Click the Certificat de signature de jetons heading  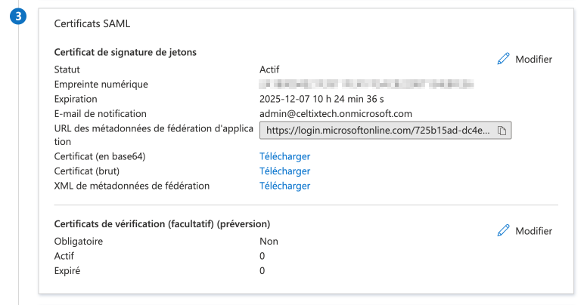[x=126, y=52]
